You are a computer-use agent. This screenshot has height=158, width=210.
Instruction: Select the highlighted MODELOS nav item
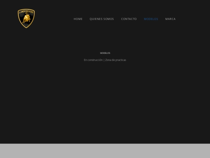pyautogui.click(x=151, y=19)
